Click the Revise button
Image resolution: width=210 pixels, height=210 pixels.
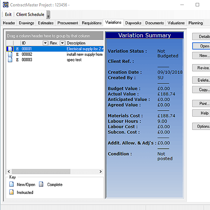[201, 68]
